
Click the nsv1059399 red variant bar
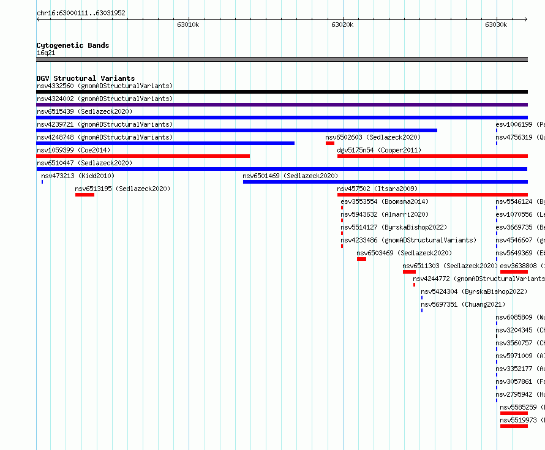pos(143,156)
